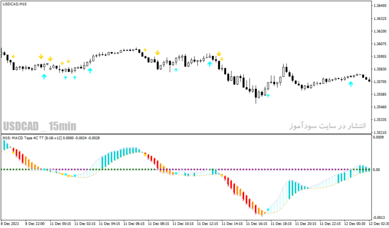The height and width of the screenshot is (228, 389).
Task: Click cyan buy arrow above 12 Dec 00:30
Action: 351,84
